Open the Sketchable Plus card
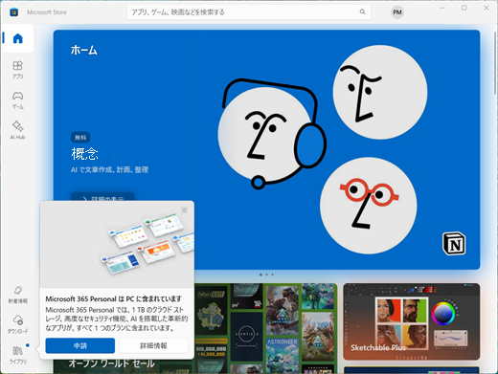 click(412, 321)
